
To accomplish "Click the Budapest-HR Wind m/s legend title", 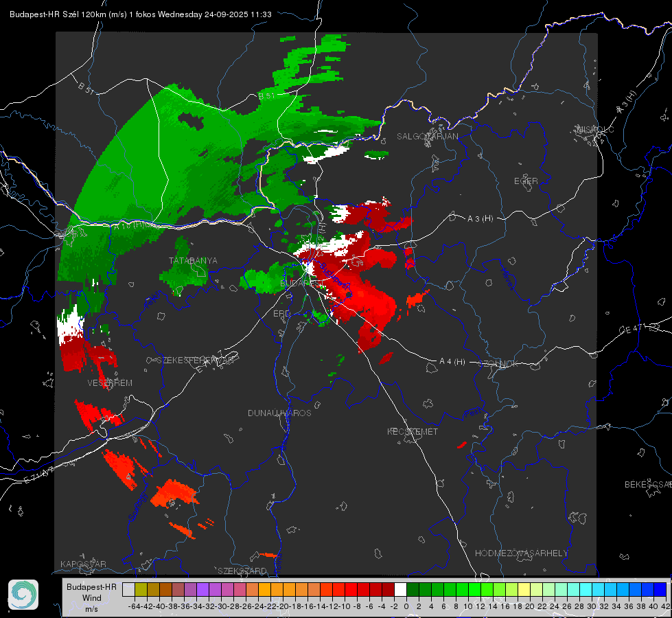I will click(92, 598).
